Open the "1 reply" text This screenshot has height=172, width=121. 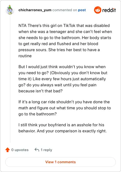pos(46,150)
